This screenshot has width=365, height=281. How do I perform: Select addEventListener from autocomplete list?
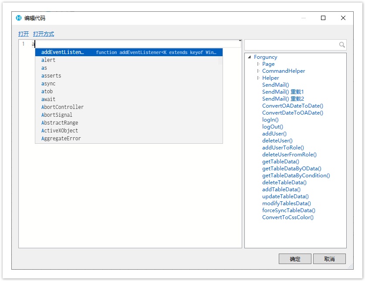click(62, 52)
